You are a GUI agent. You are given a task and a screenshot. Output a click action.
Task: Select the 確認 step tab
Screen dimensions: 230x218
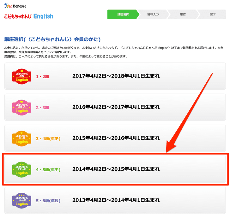click(183, 15)
